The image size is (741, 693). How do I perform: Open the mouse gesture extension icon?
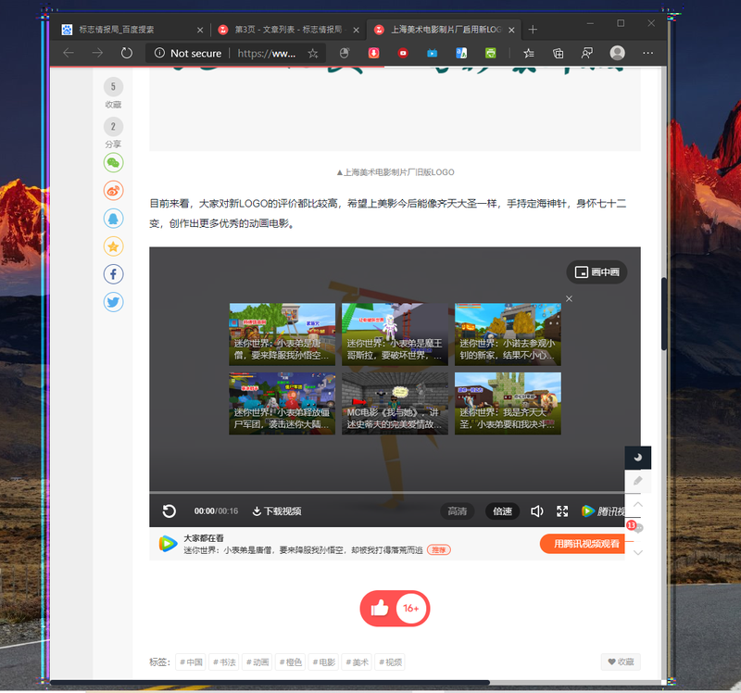(x=345, y=53)
